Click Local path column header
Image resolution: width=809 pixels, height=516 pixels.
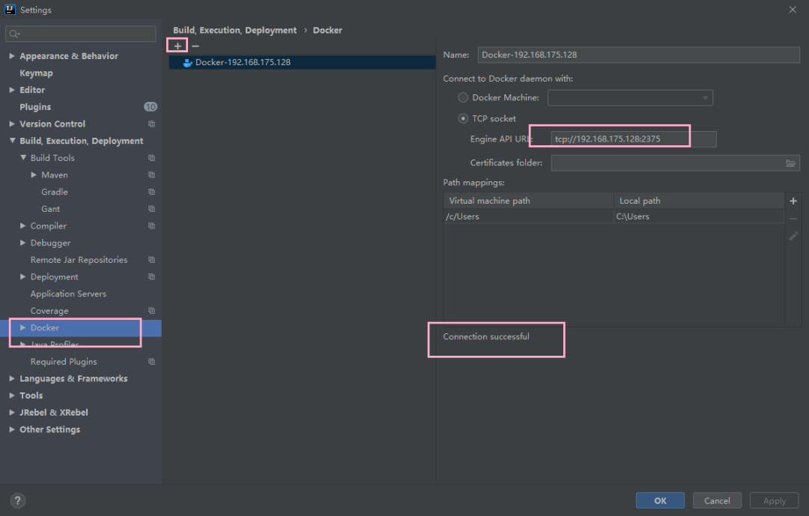point(699,201)
